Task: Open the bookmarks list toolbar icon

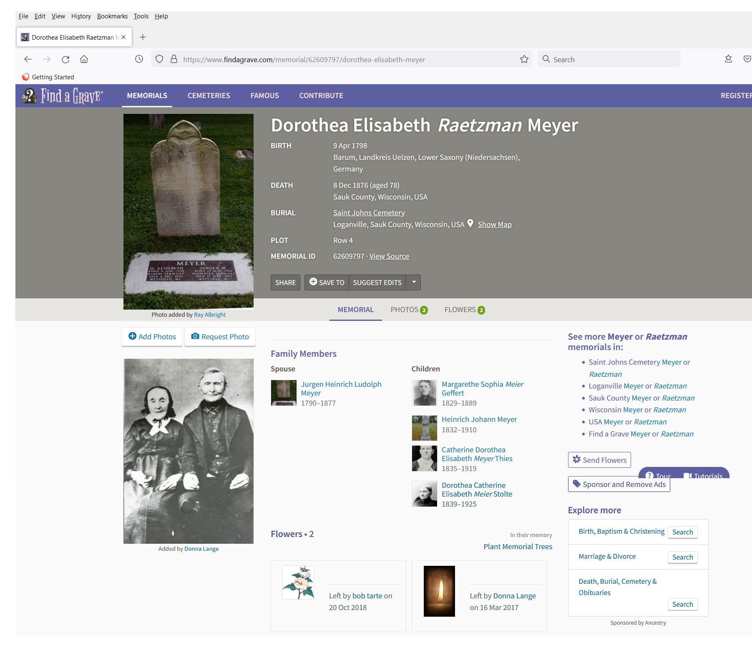Action: (729, 59)
